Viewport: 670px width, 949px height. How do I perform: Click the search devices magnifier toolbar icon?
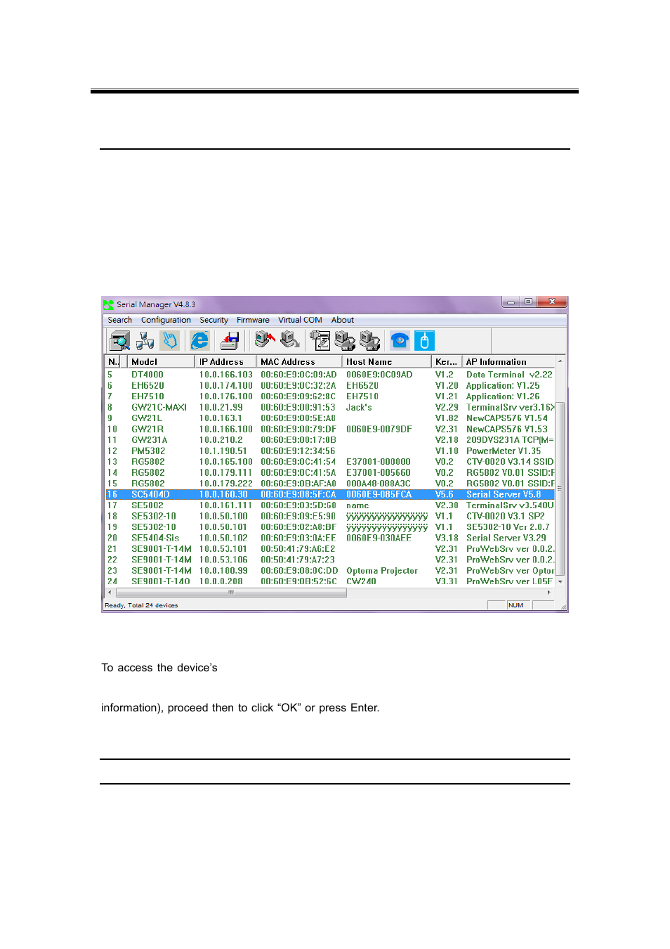tap(119, 341)
